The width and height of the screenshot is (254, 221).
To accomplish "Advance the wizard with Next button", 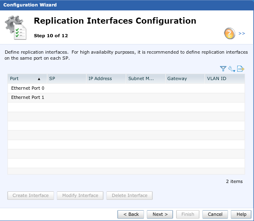I will tap(160, 214).
